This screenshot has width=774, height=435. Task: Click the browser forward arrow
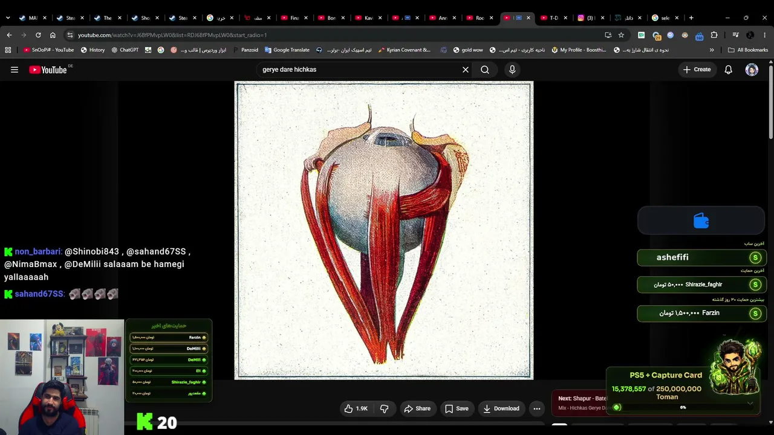(24, 35)
